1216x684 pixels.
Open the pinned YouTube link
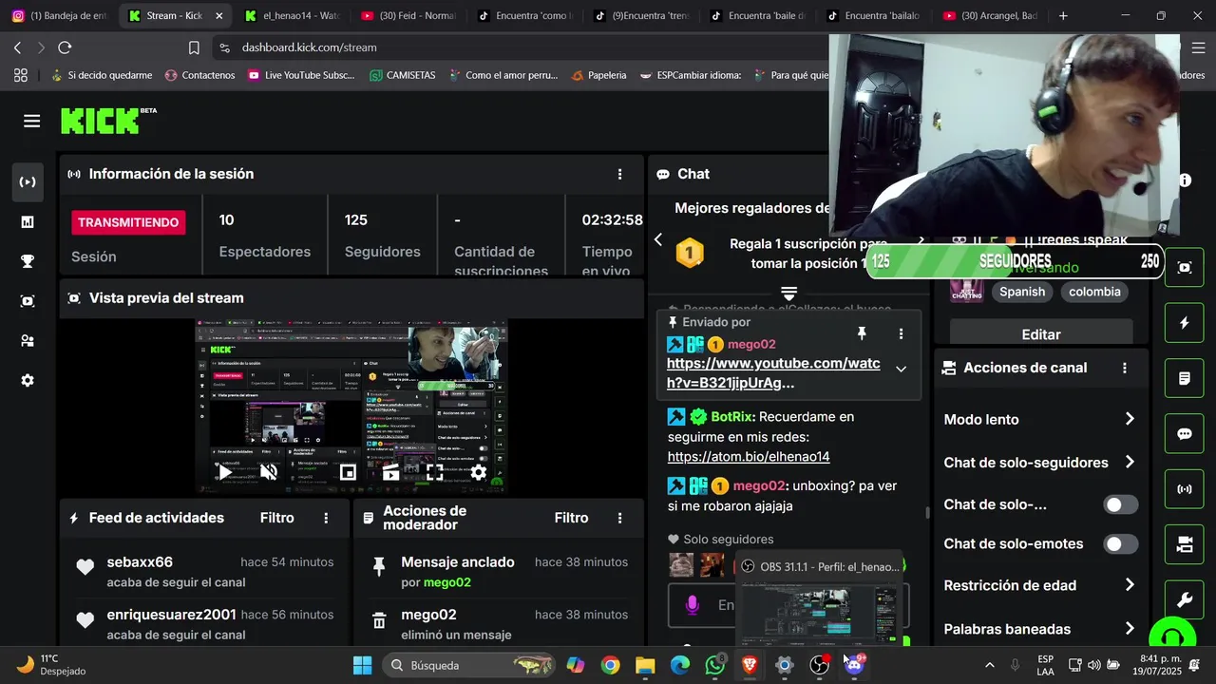tap(773, 373)
